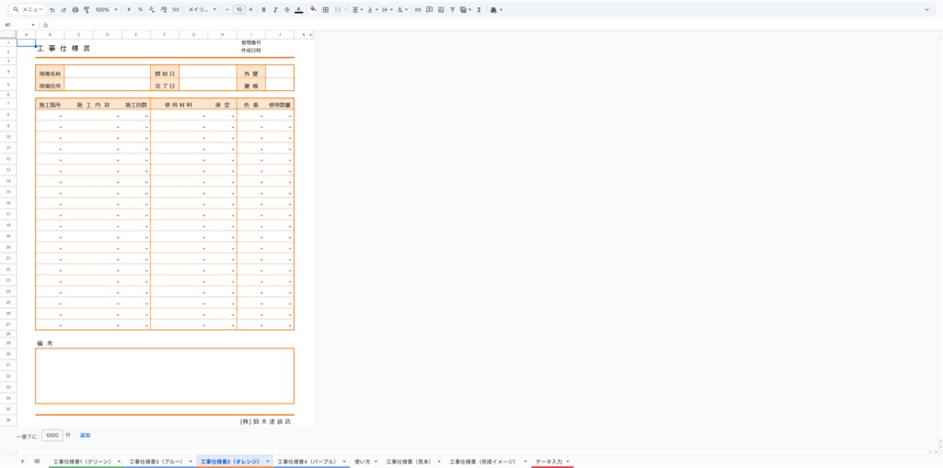943x468 pixels.
Task: Click the 備考 remarks box
Action: [165, 375]
